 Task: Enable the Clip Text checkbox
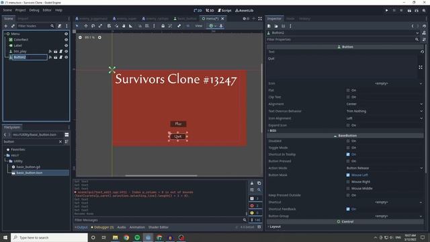[348, 97]
